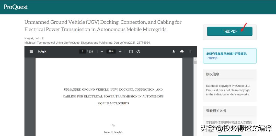Image resolution: width=276 pixels, height=136 pixels.
Task: Click the page number field showing 1
Action: click(x=83, y=52)
